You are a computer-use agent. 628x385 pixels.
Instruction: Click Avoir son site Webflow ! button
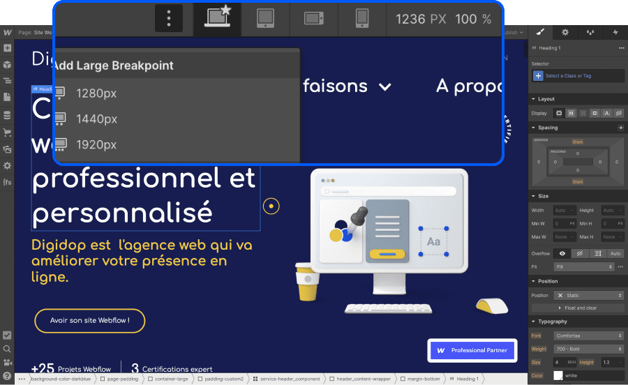pyautogui.click(x=90, y=321)
